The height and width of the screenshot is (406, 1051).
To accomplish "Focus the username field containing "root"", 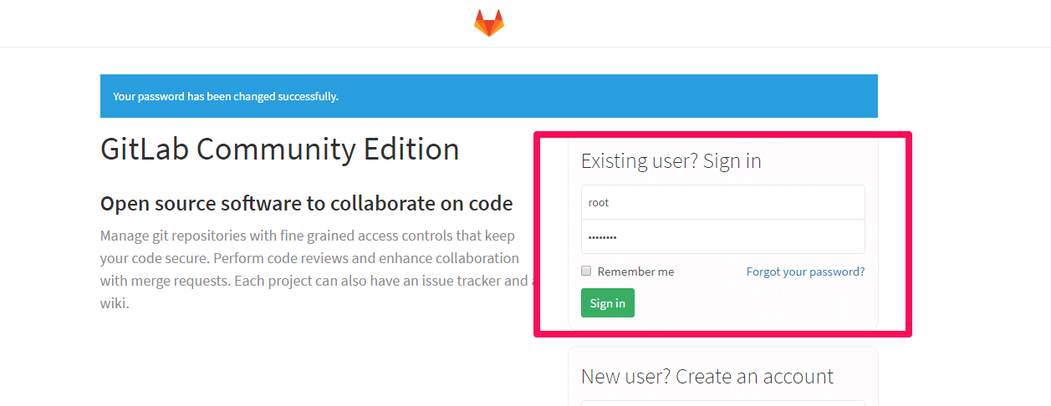I will 722,202.
